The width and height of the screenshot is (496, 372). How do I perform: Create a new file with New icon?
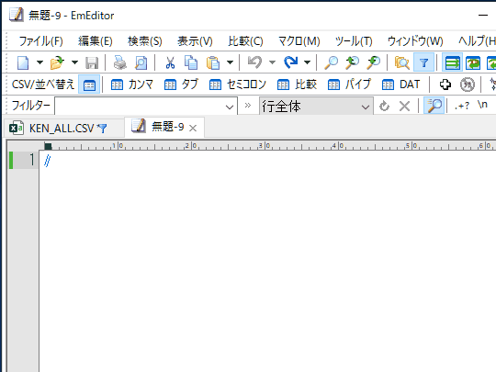[x=23, y=62]
